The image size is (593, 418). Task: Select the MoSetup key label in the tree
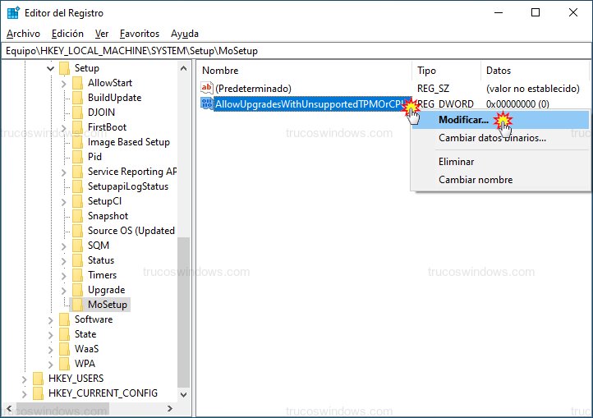point(108,305)
